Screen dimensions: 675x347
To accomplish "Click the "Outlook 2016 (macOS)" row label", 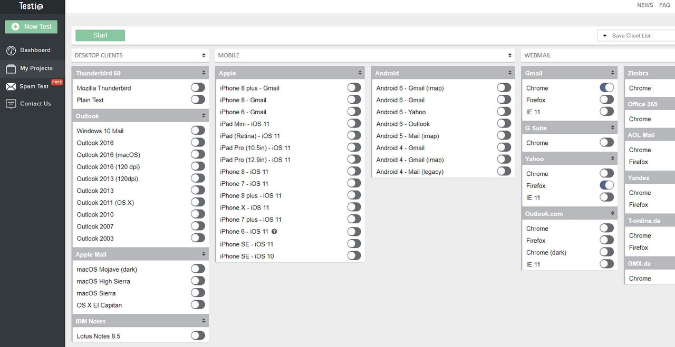I will (x=109, y=155).
